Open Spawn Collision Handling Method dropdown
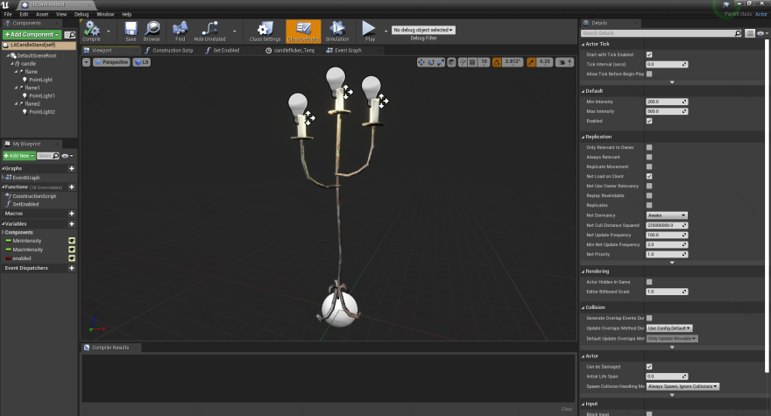This screenshot has height=416, width=771. [682, 386]
